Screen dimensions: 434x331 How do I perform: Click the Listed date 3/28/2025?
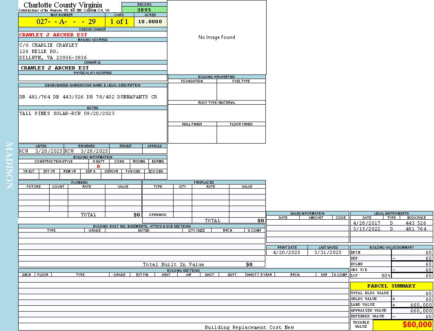(x=48, y=151)
